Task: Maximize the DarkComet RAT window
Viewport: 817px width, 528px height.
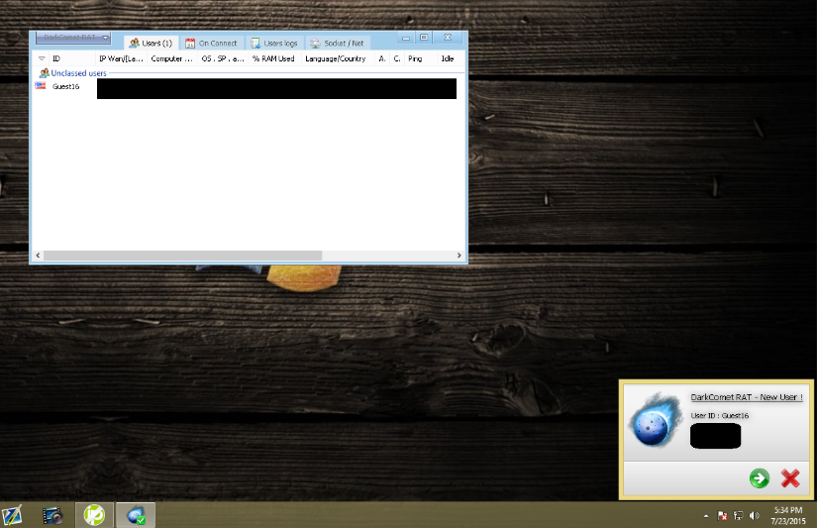Action: [x=424, y=38]
